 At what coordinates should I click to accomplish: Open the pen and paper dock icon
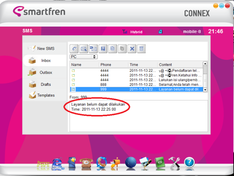[145, 163]
